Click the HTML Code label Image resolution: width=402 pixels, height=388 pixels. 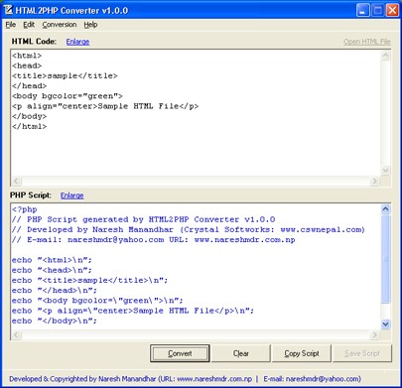click(34, 42)
